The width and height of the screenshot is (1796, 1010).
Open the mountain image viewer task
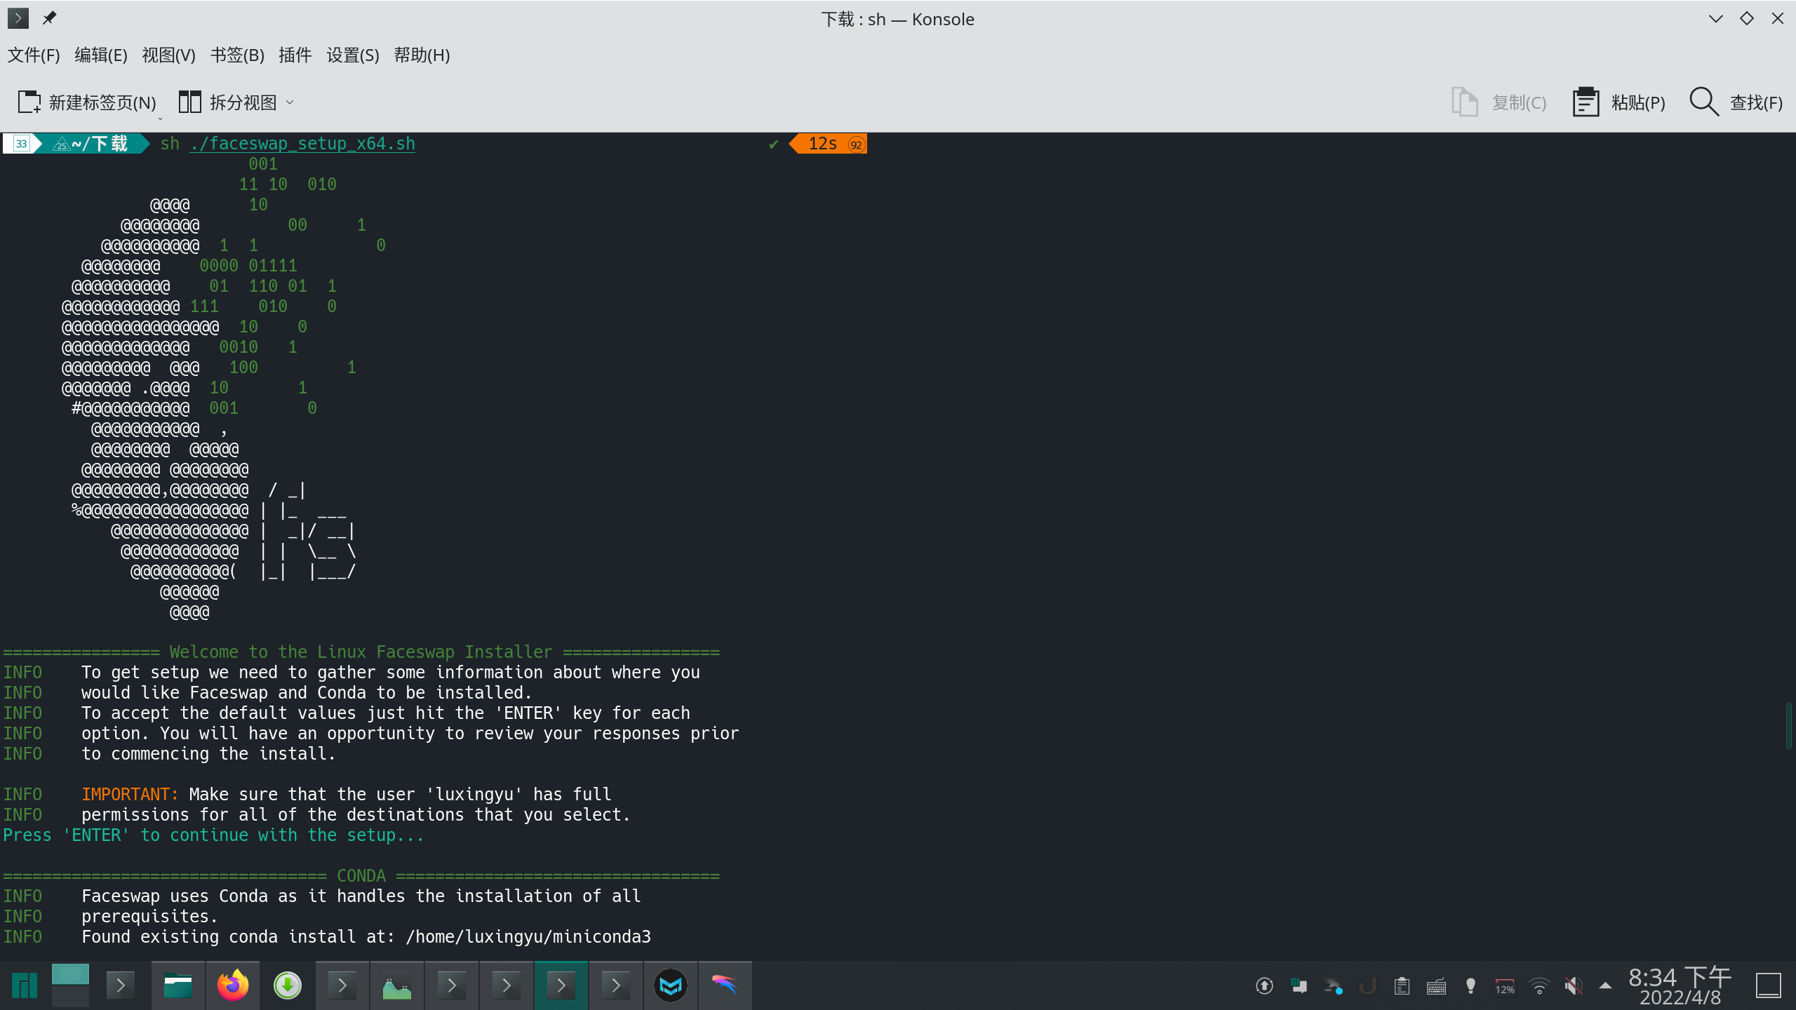click(397, 985)
